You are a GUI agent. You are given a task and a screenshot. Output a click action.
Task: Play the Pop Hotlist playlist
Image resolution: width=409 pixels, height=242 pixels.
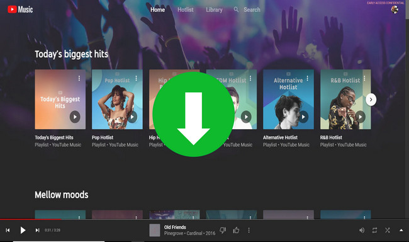click(x=132, y=117)
